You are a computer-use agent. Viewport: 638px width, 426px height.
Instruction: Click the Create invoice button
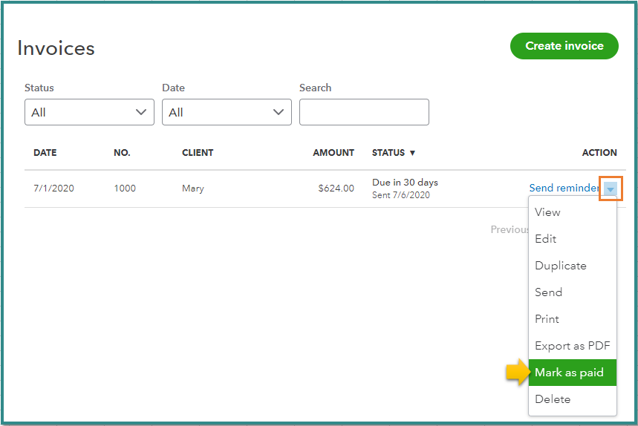click(564, 46)
